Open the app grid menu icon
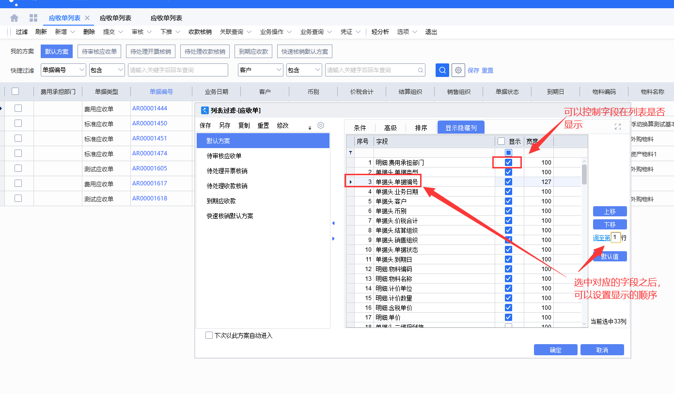 point(33,18)
